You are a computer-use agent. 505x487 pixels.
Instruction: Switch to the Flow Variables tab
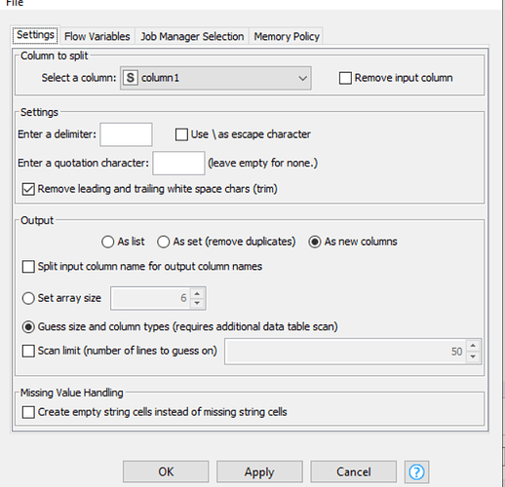point(97,36)
